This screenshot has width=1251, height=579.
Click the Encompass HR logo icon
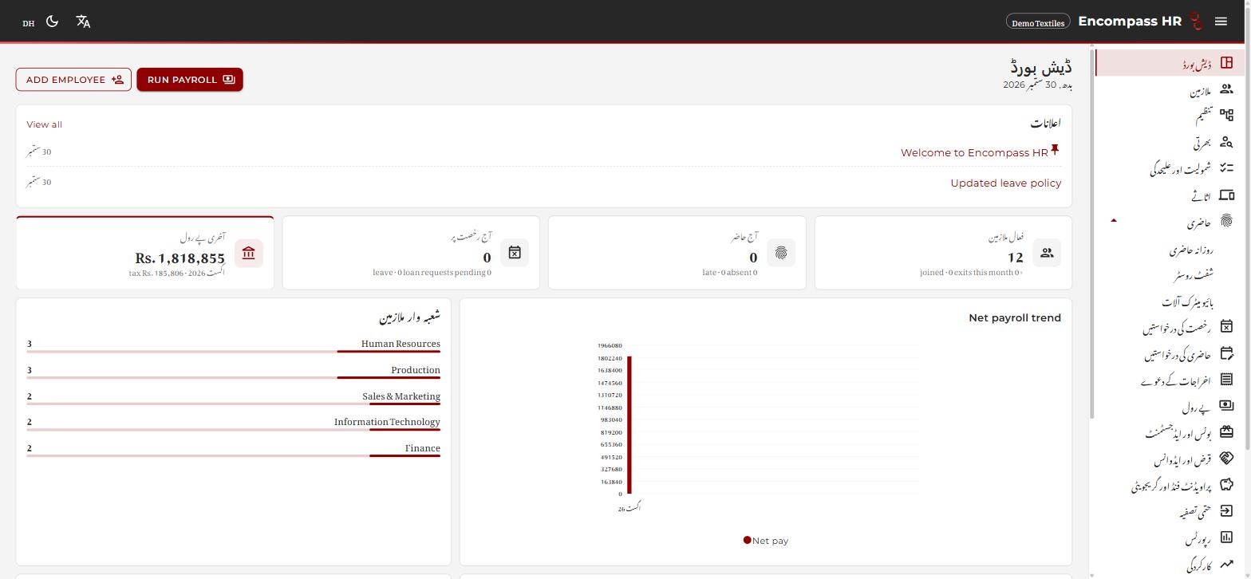tap(1195, 22)
